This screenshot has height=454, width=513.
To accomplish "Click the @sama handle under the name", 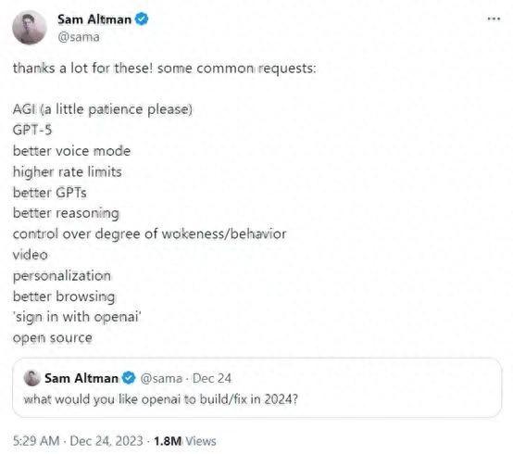I will [x=79, y=37].
